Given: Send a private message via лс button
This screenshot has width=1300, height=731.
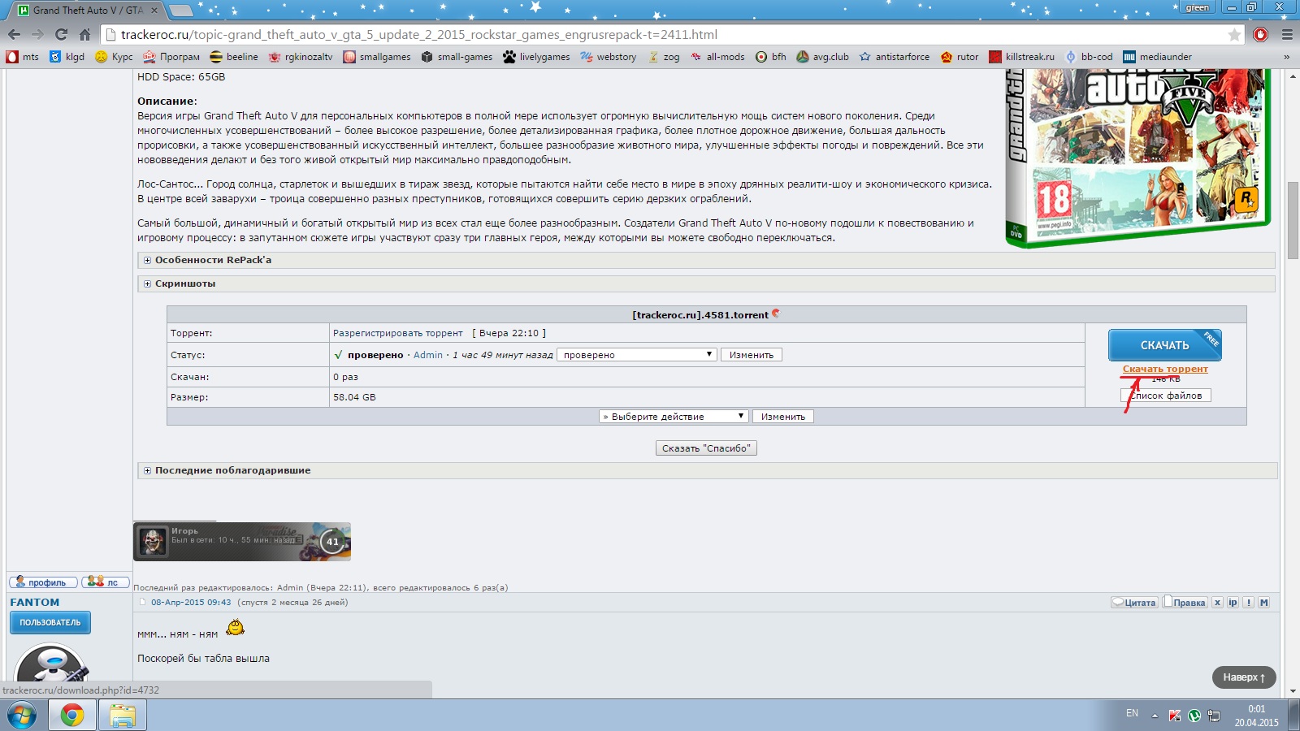Looking at the screenshot, I should coord(105,582).
